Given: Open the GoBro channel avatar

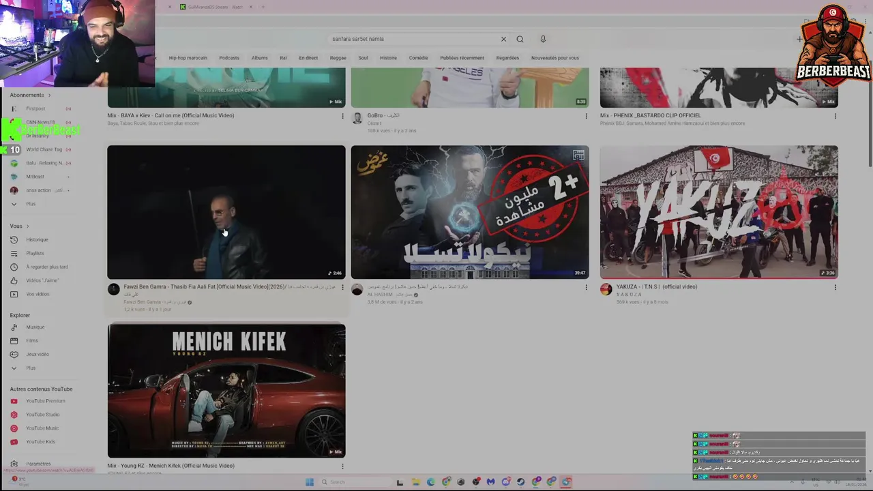Looking at the screenshot, I should coord(357,118).
